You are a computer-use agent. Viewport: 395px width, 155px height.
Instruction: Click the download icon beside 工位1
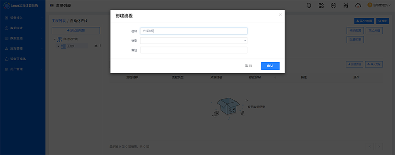click(96, 46)
